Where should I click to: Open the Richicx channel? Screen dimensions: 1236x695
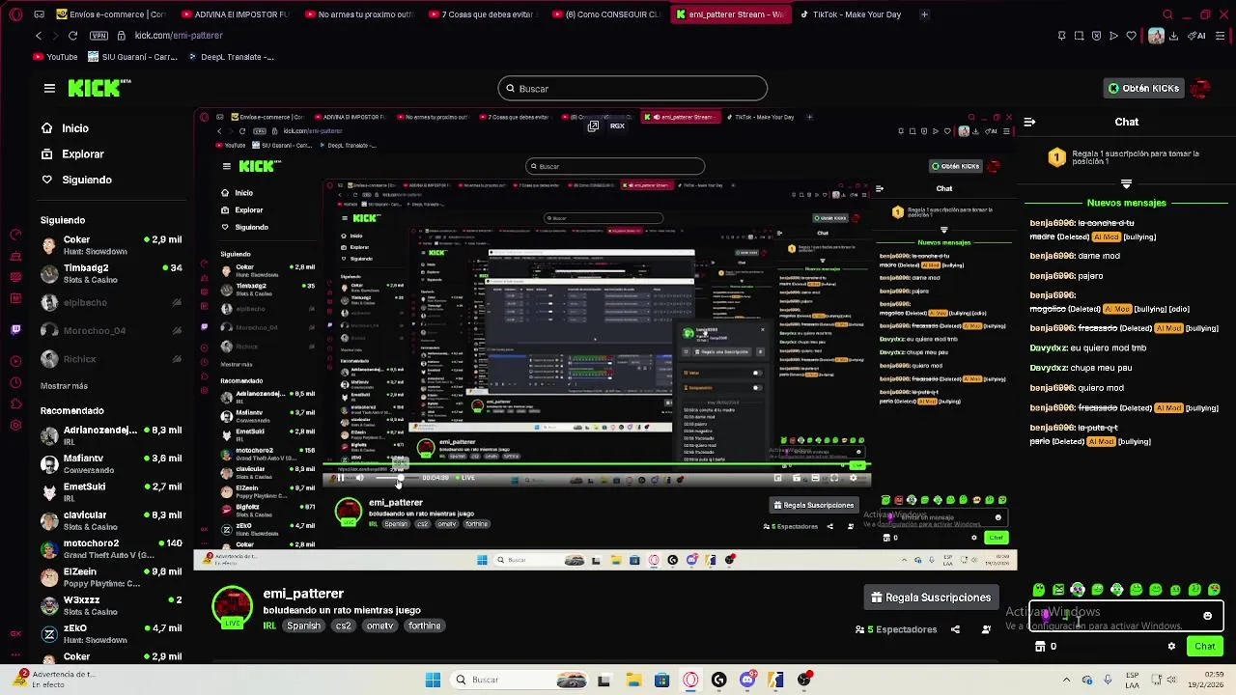pos(110,359)
